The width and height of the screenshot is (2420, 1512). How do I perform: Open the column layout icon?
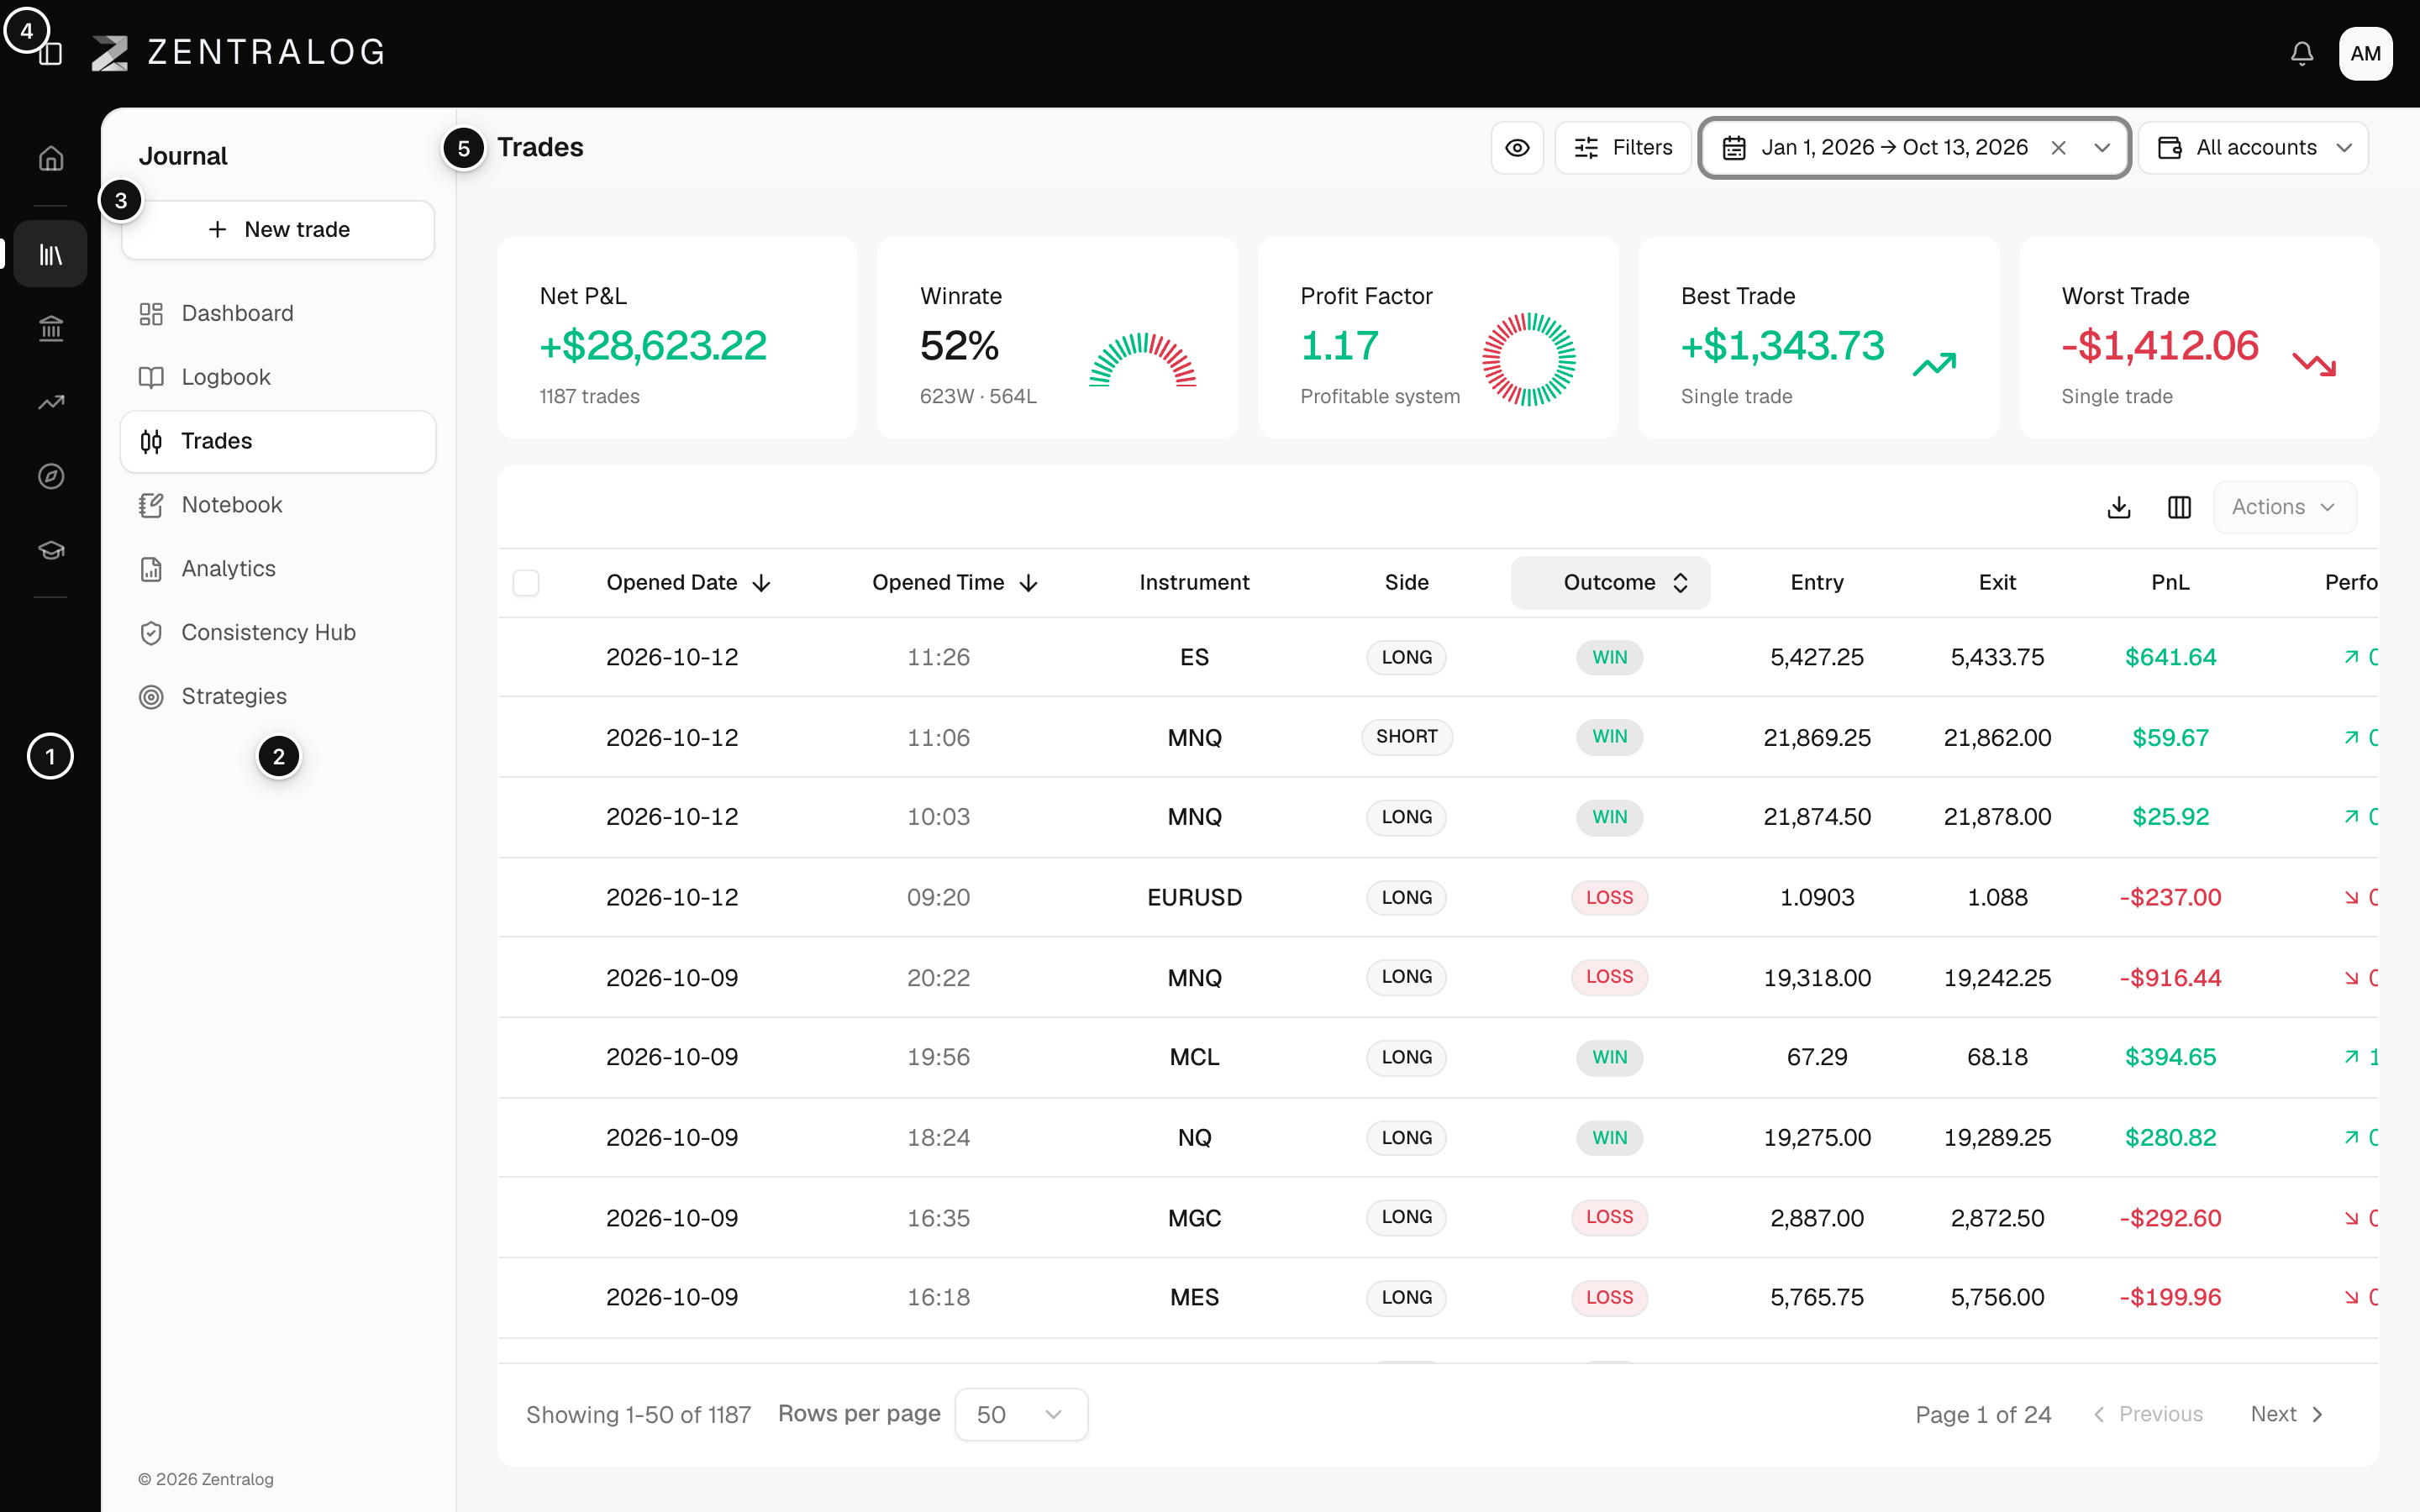[x=2179, y=508]
